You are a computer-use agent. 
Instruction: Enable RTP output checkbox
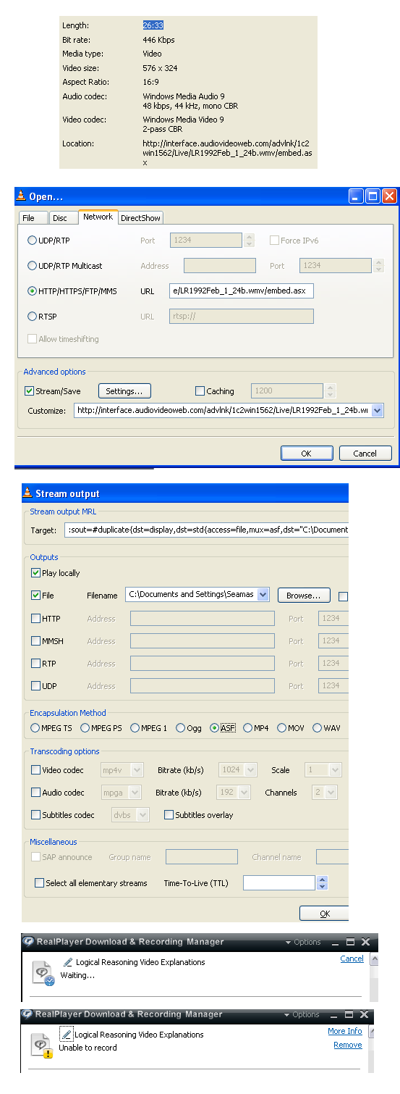[36, 664]
